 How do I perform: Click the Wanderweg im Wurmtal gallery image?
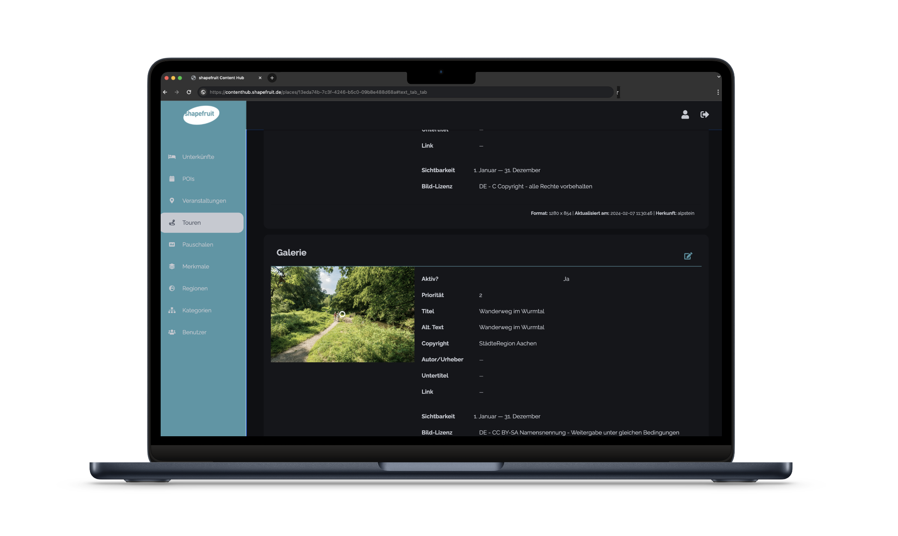click(x=342, y=314)
